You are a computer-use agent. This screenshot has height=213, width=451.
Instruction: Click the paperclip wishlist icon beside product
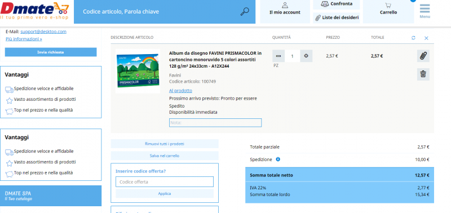(423, 56)
